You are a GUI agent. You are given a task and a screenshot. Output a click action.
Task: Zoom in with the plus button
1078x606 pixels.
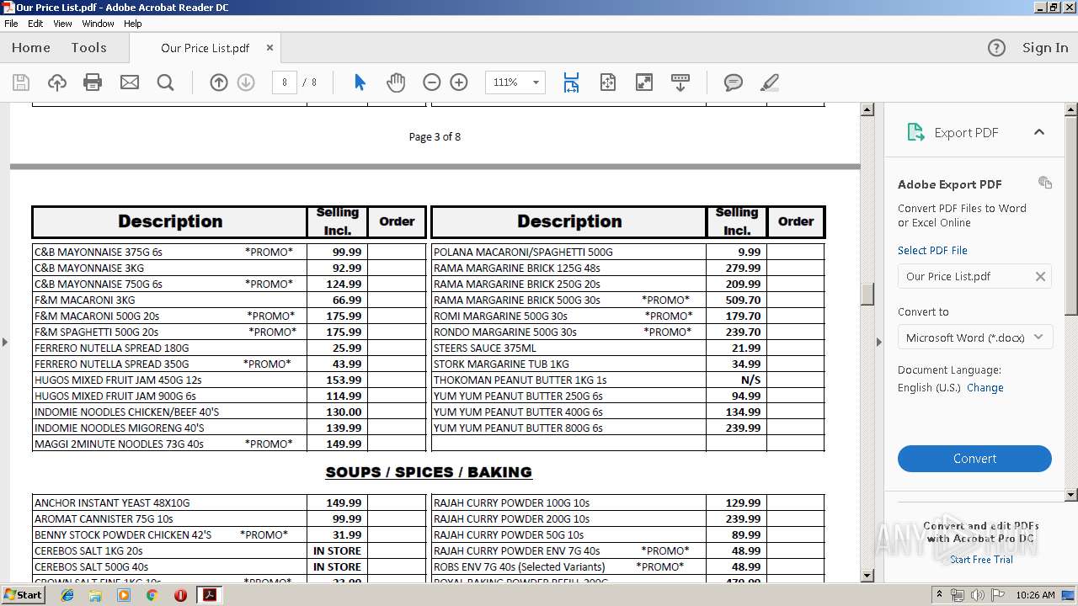[x=459, y=82]
